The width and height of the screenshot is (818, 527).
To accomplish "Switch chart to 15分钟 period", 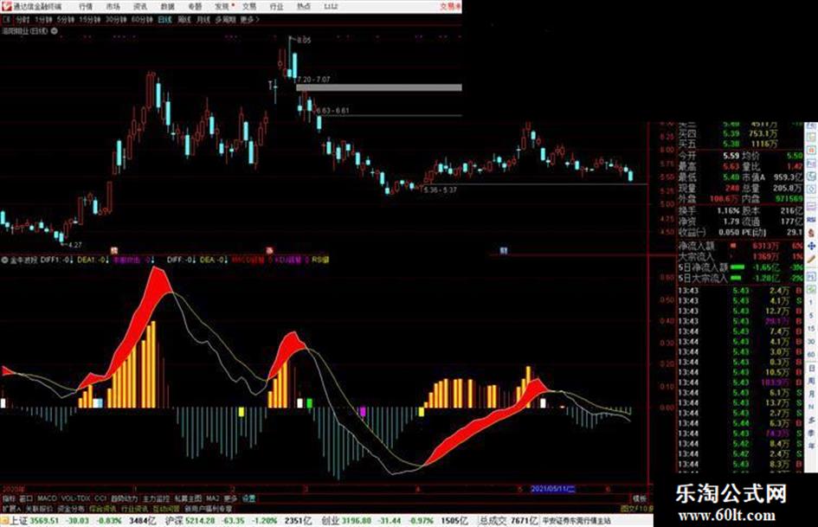I will pos(90,19).
